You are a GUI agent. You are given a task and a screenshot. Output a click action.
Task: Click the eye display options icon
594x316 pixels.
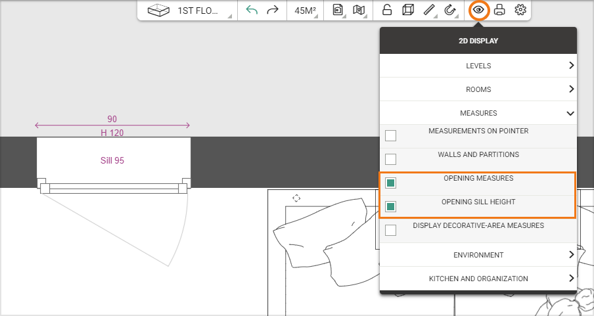coord(479,11)
